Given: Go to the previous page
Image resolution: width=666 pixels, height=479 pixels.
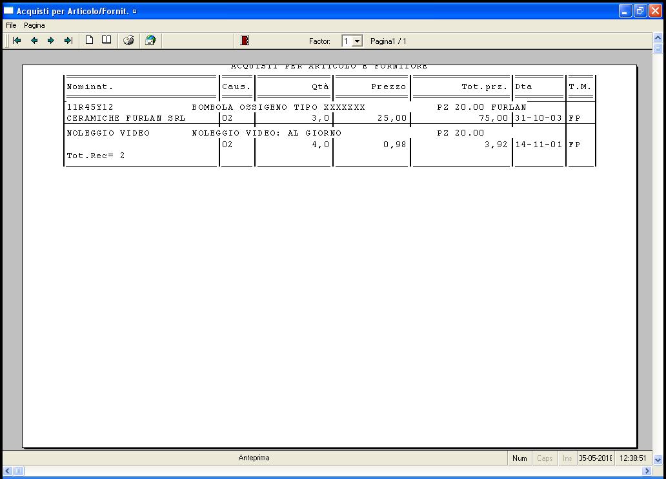Looking at the screenshot, I should coord(34,41).
